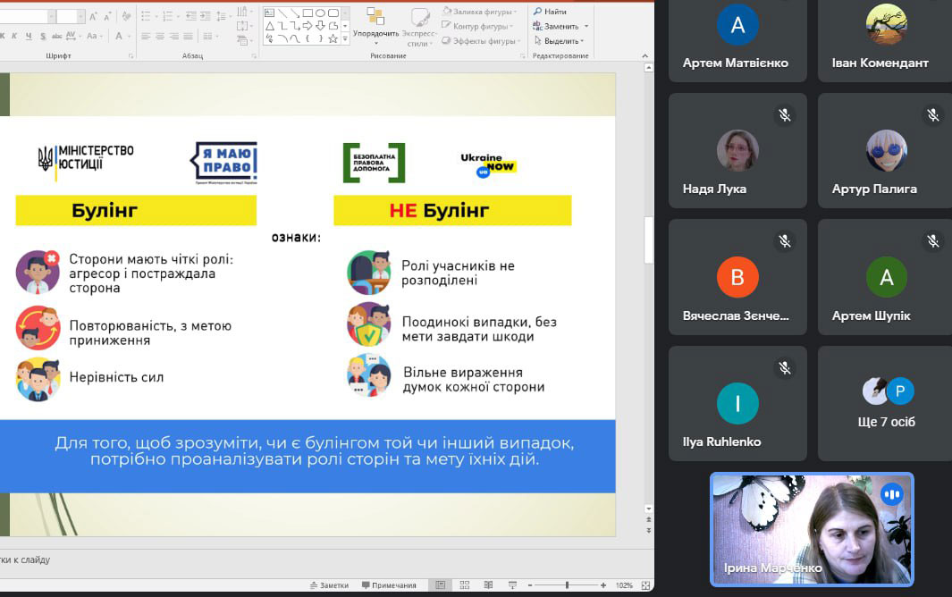Click zoom in plus button

602,585
